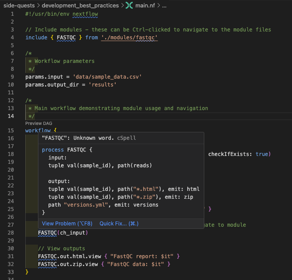Select line number 14 in the gutter
Viewport: 292px width, 280px height.
pos(11,116)
